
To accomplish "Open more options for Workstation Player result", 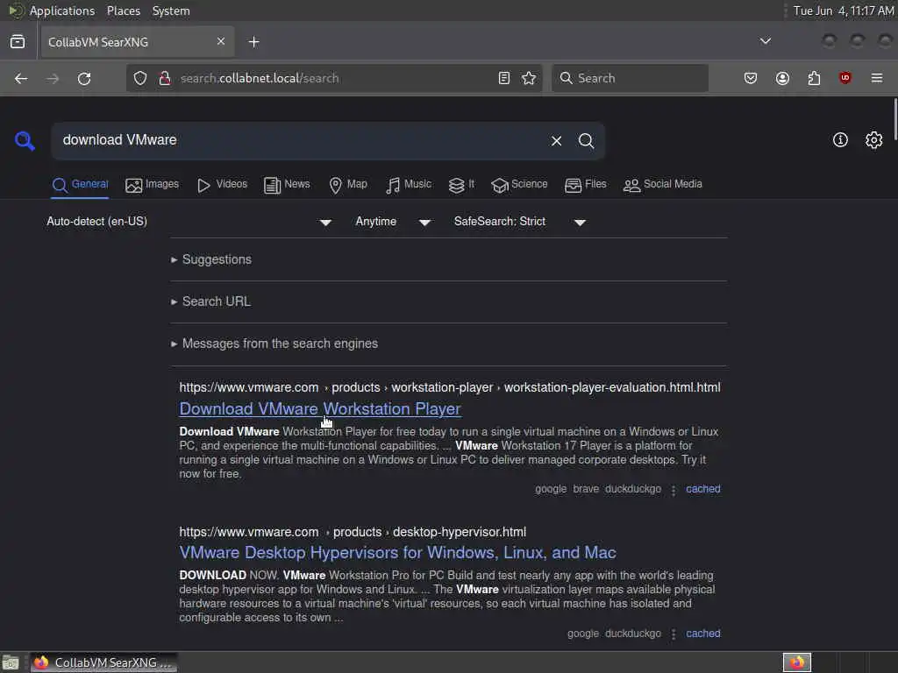I will 673,491.
